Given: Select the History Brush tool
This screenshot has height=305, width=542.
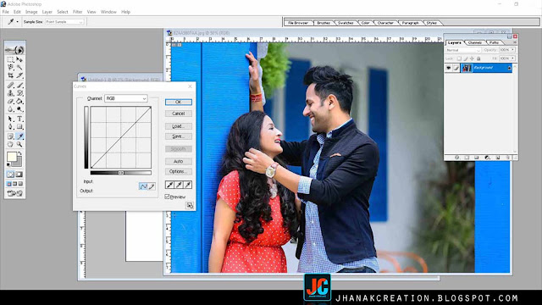Looking at the screenshot, I should pyautogui.click(x=19, y=93).
